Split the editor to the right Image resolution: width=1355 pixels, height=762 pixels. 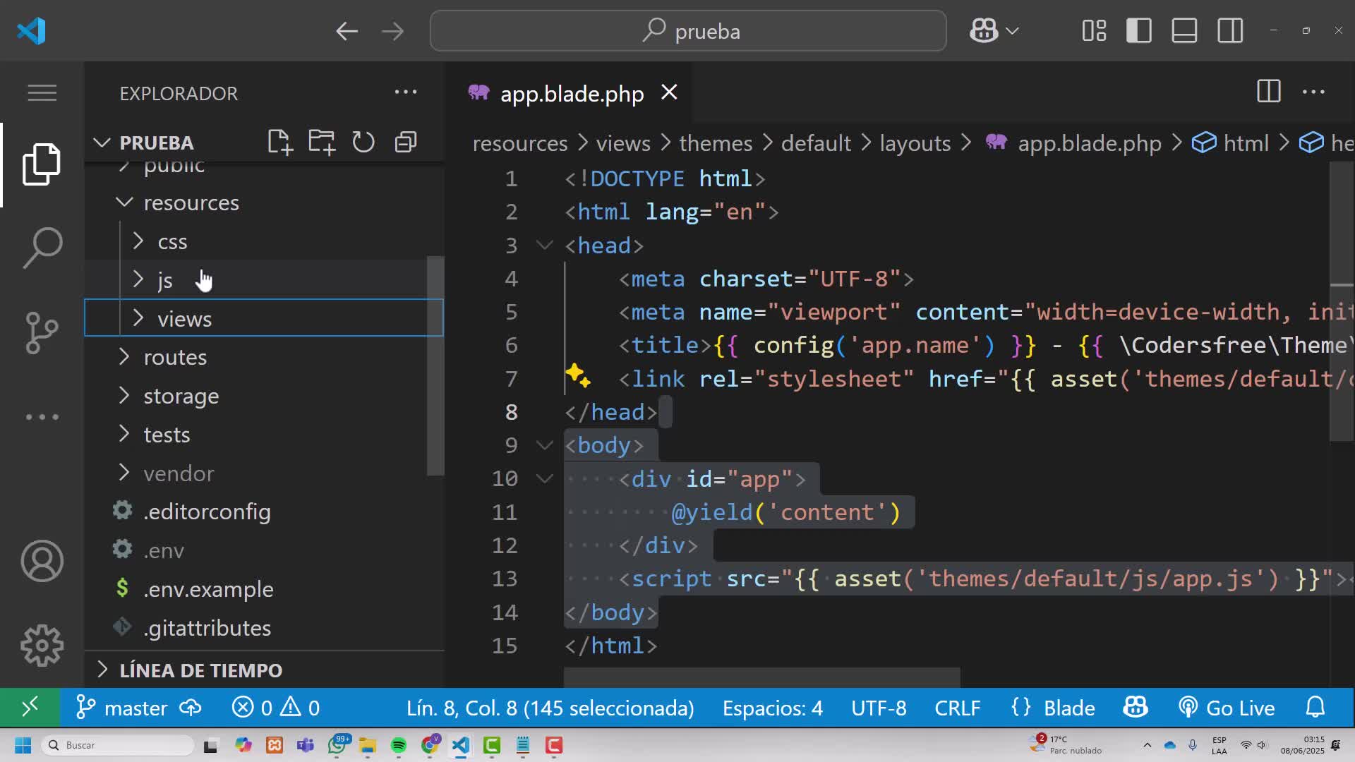(x=1268, y=92)
